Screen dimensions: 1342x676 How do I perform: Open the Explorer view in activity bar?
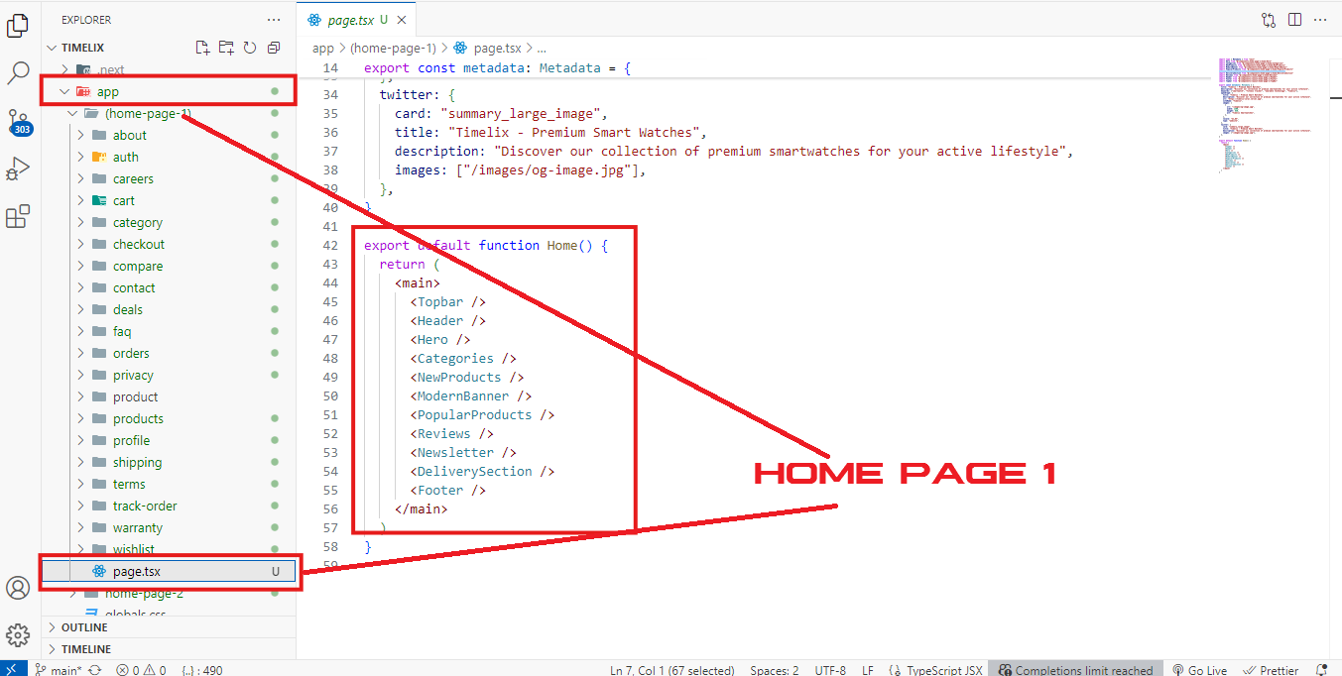18,26
